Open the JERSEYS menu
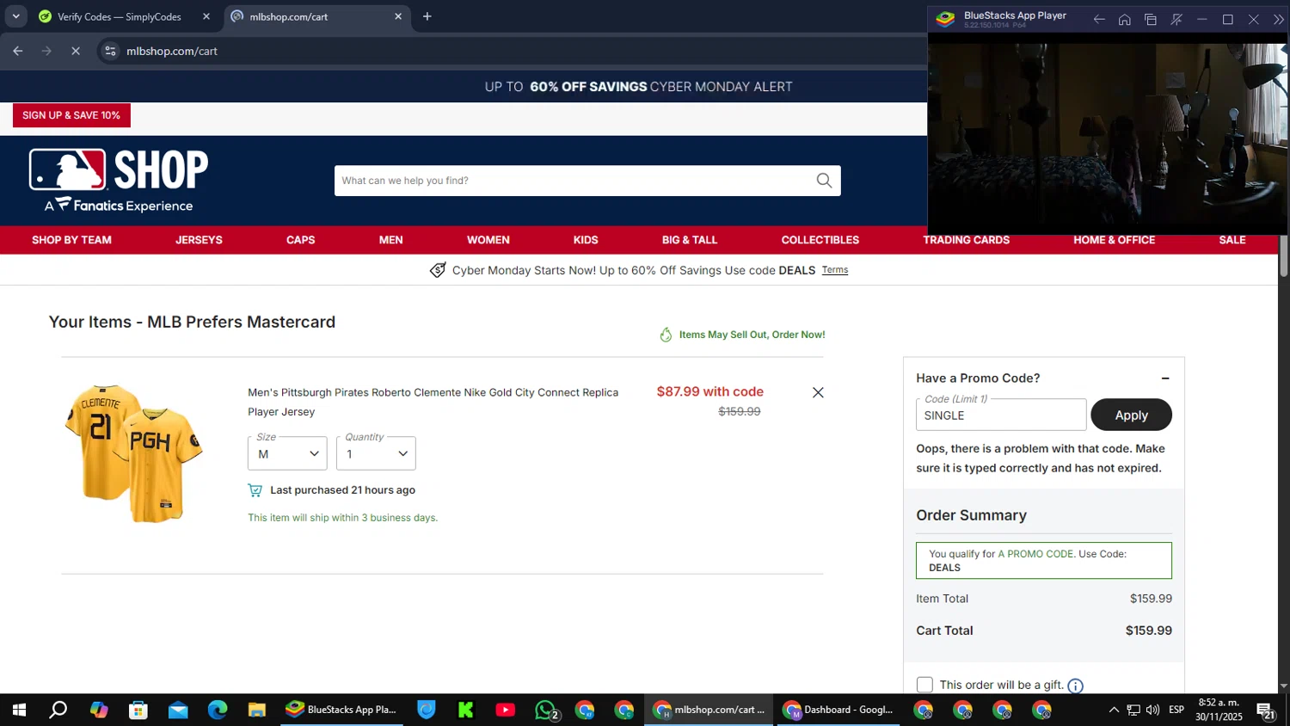Image resolution: width=1290 pixels, height=726 pixels. point(199,240)
